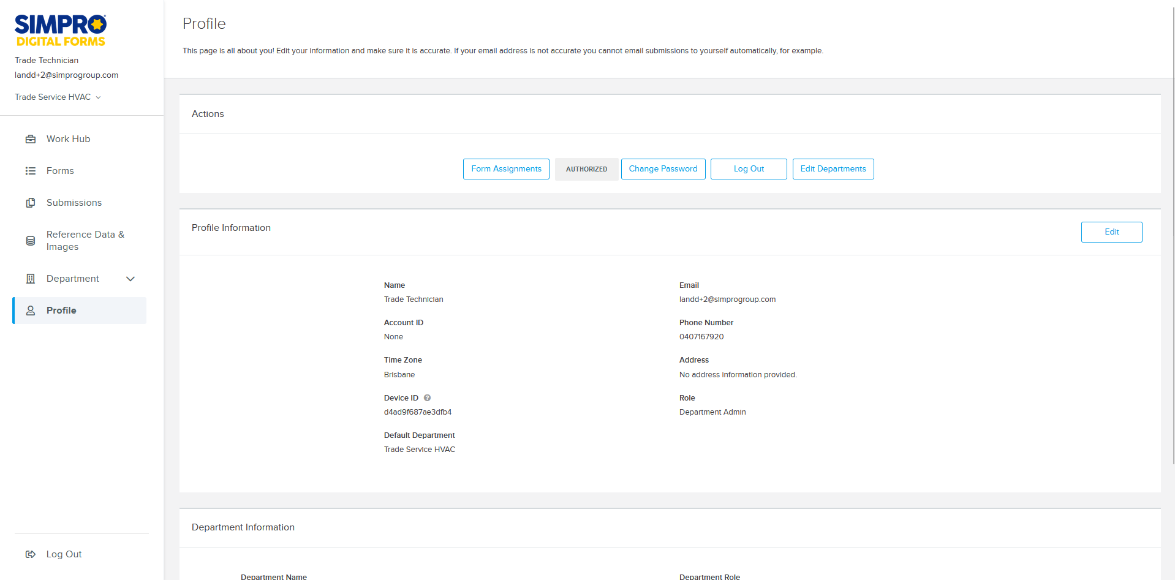Click the Reference Data database icon

[31, 241]
